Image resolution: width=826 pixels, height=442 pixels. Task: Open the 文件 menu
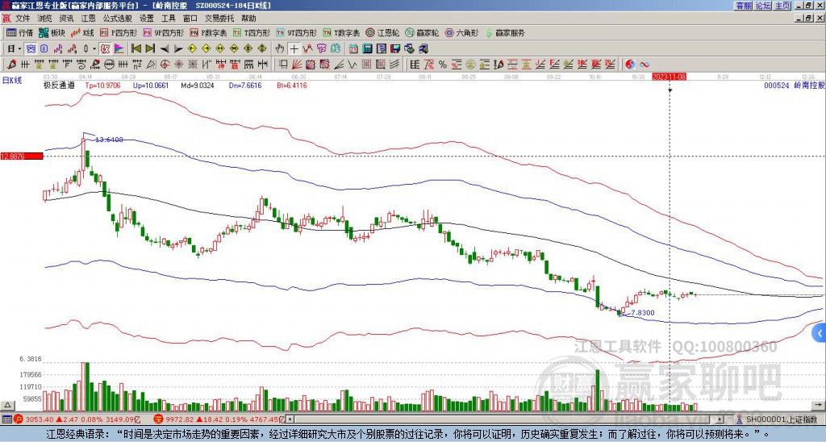point(22,19)
